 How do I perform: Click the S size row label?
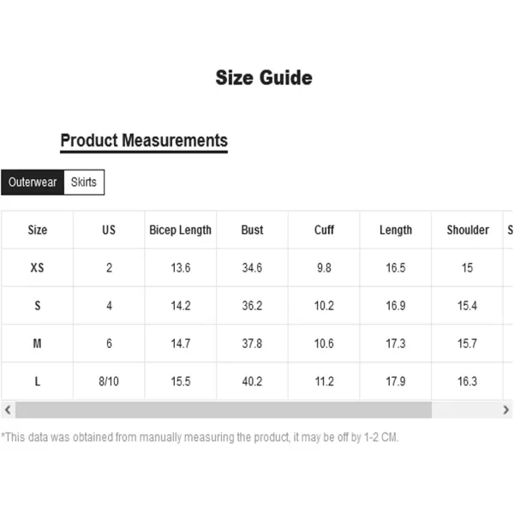[x=38, y=306]
